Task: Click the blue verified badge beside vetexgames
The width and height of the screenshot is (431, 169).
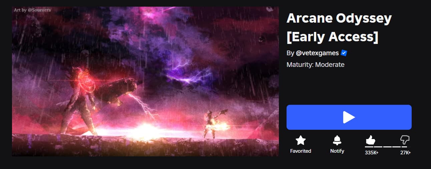Action: click(x=344, y=53)
